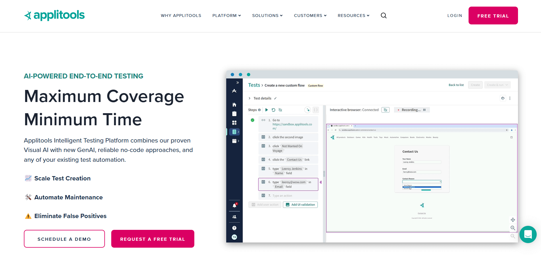Open the chat widget bubble
541x258 pixels.
click(x=528, y=234)
